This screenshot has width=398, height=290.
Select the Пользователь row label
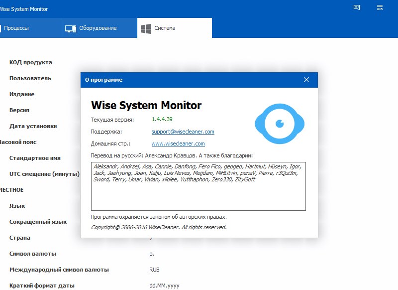pos(30,78)
